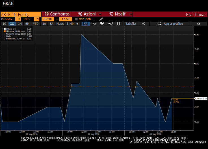Open 97) Modif menu
Viewport: 208px width, 149px height.
(x=117, y=14)
